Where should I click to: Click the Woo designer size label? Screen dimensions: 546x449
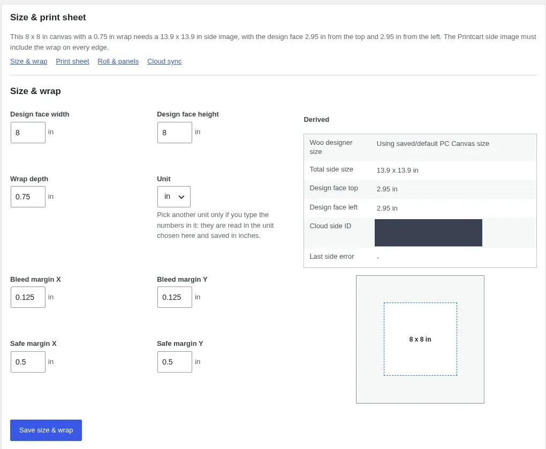(x=331, y=147)
